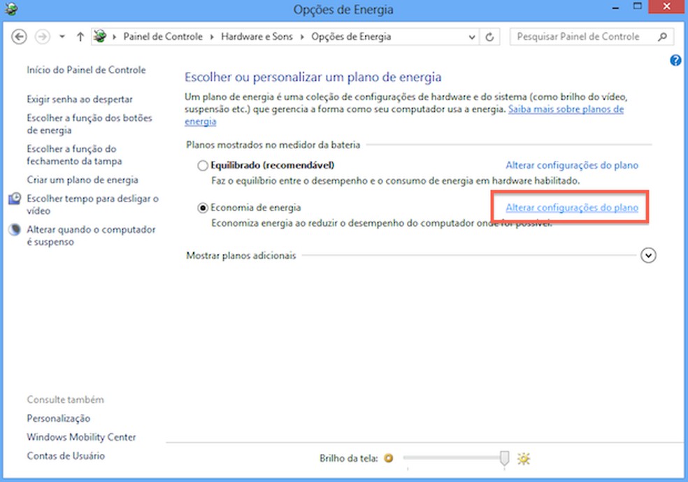Click the bright sun icon beside the slider
688x482 pixels.
[524, 459]
